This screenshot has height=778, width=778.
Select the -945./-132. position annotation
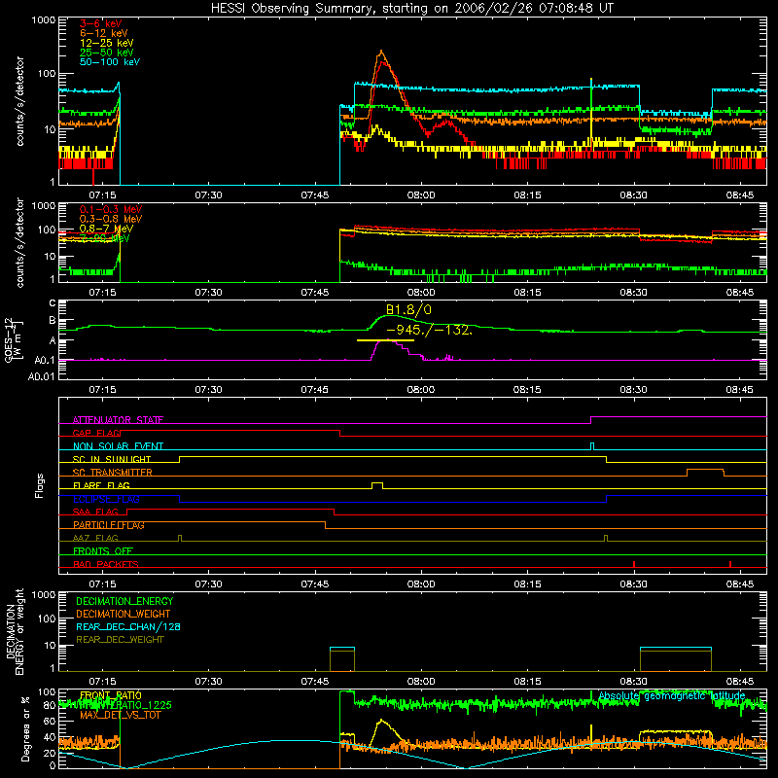click(429, 330)
